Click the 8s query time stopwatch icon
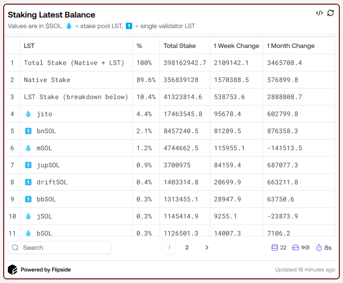The height and width of the screenshot is (283, 343). (319, 248)
